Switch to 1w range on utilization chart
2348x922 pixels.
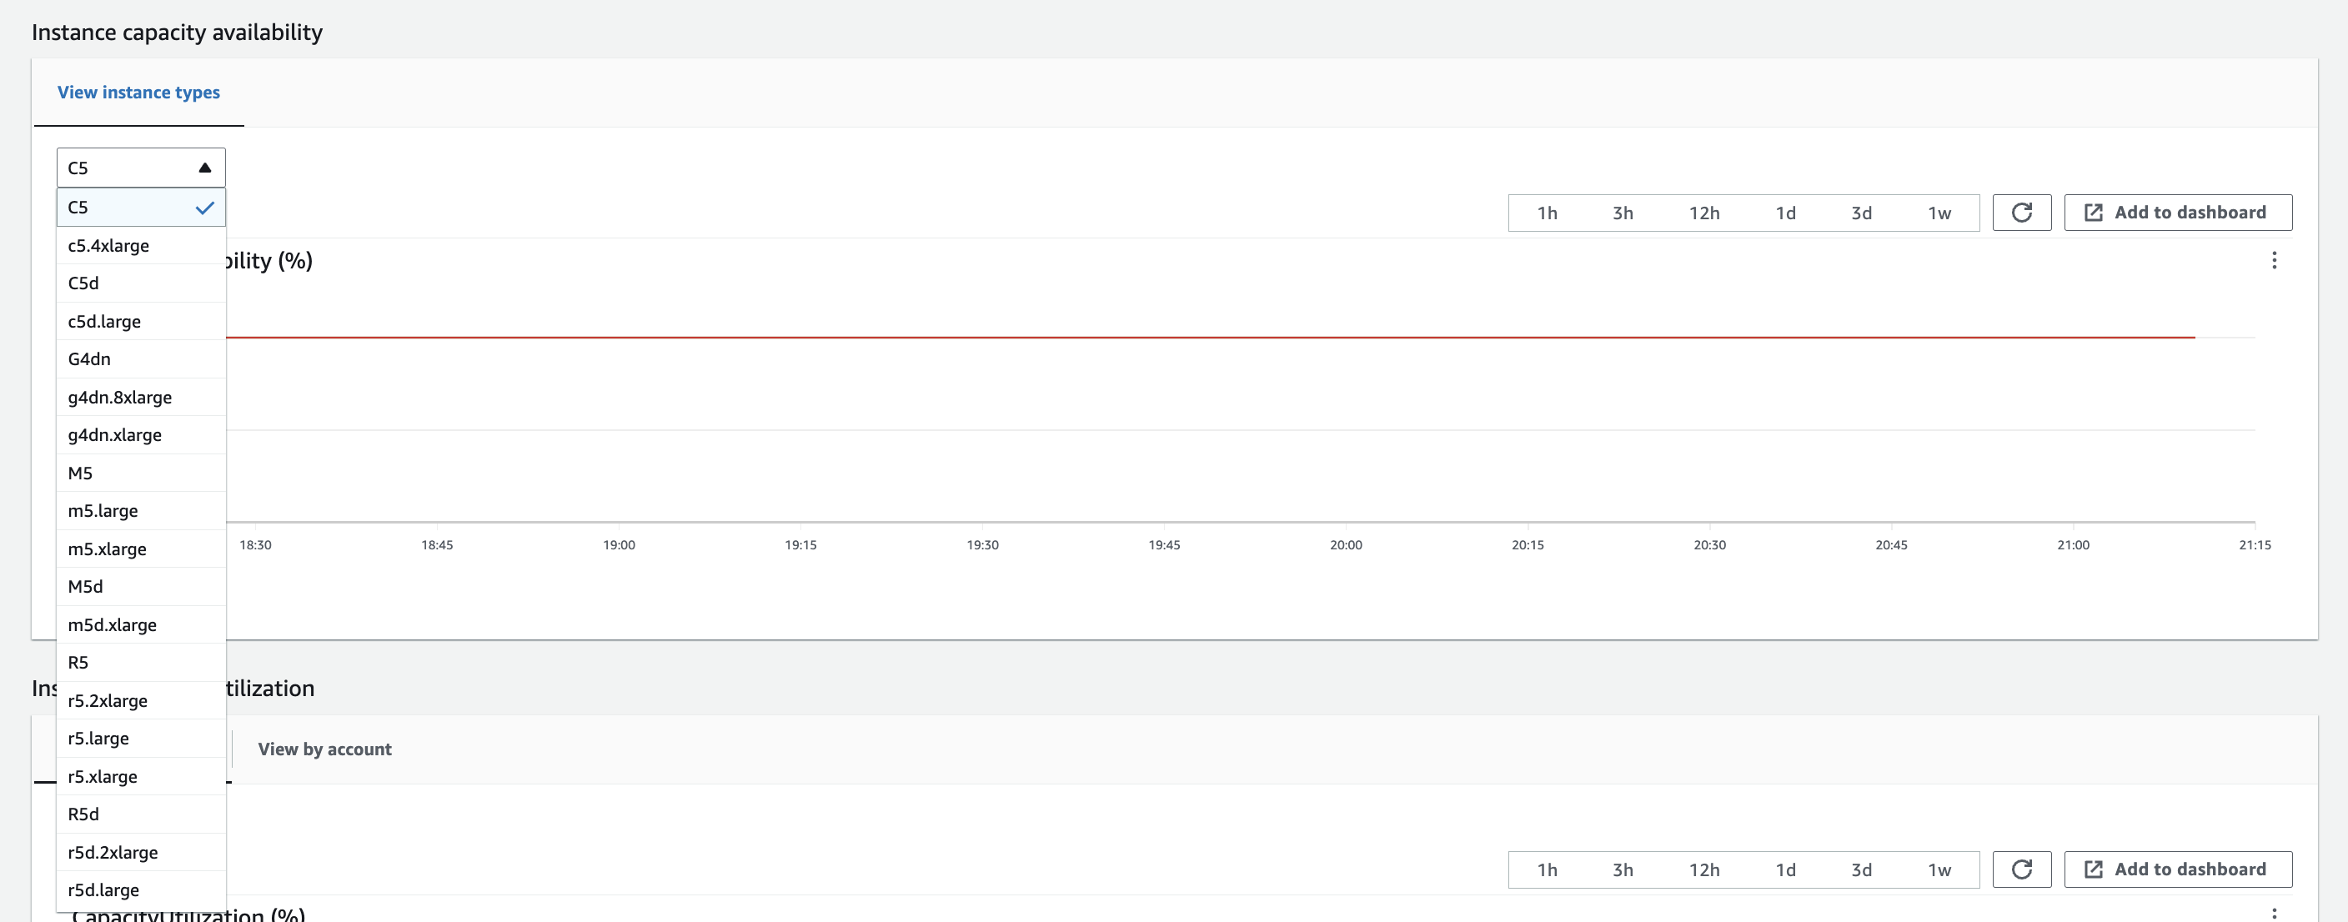[1939, 869]
